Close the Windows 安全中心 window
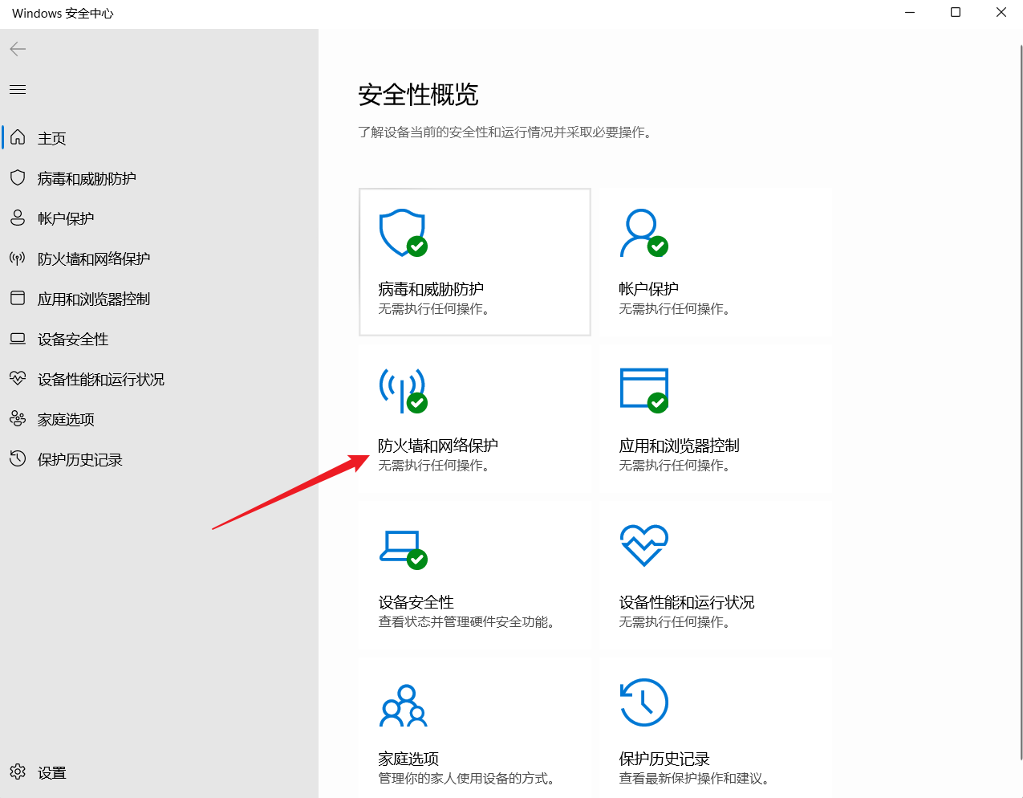 1001,13
